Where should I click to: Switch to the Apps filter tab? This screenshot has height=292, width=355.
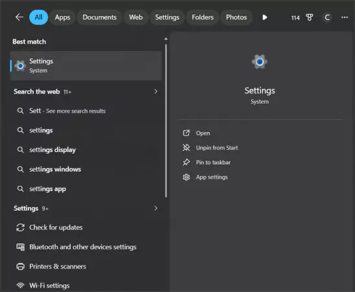62,18
